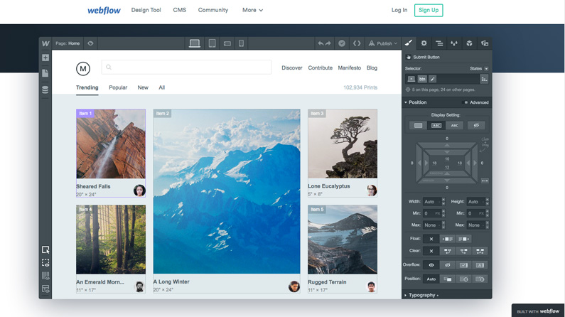The image size is (565, 317).
Task: Set overflow to hidden with crossed eye
Action: (448, 265)
